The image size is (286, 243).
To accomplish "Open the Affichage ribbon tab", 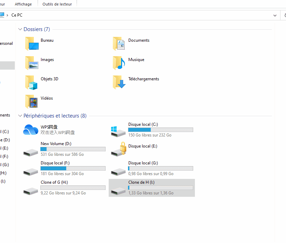I will point(23,4).
